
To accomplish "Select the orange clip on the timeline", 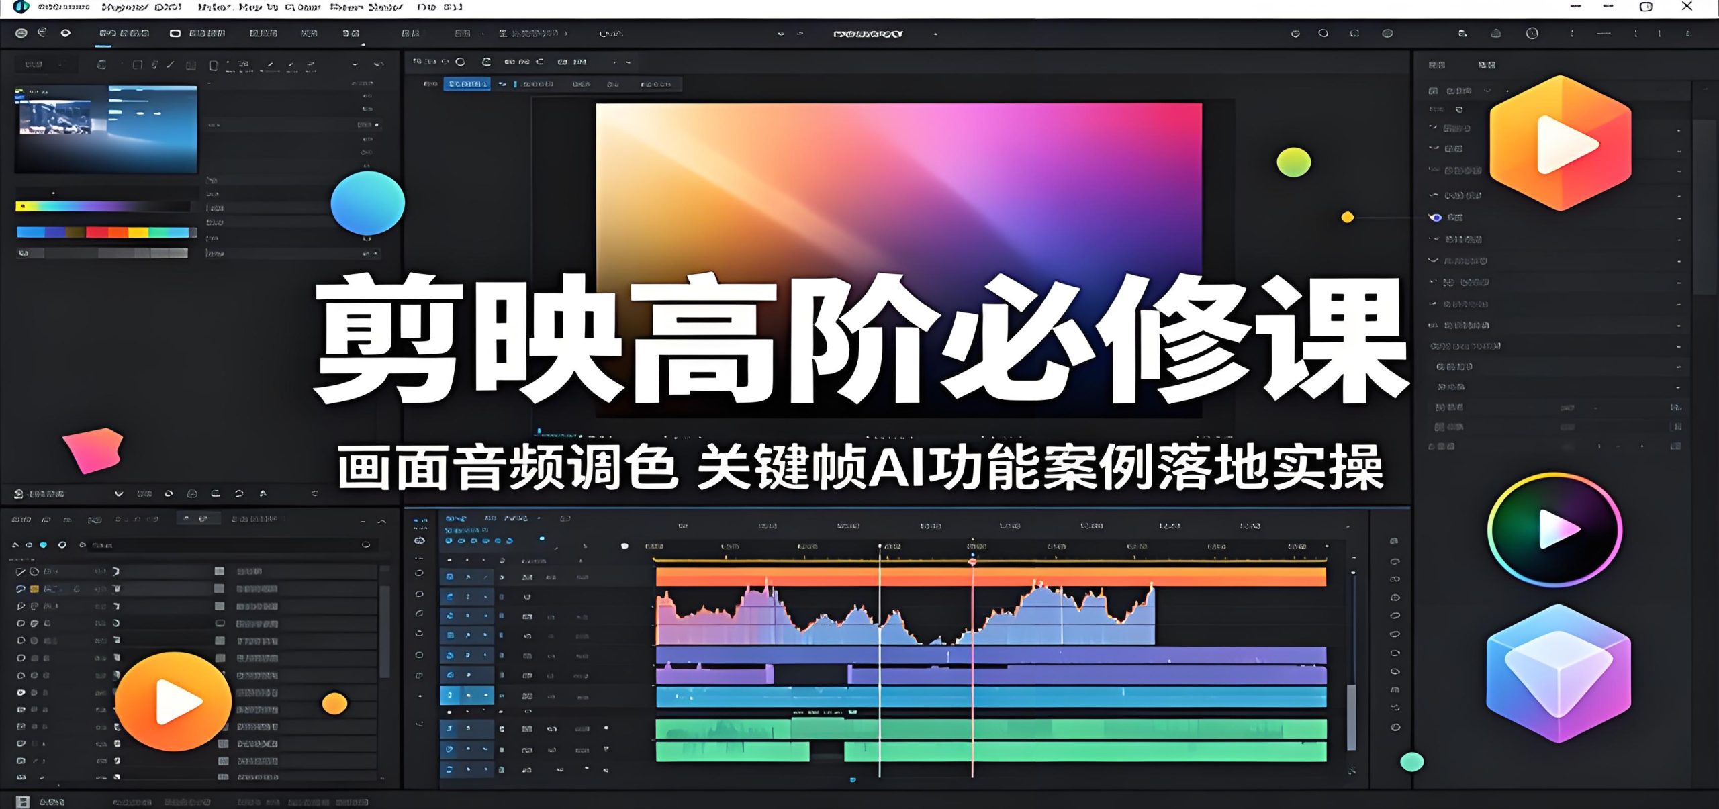I will (990, 577).
